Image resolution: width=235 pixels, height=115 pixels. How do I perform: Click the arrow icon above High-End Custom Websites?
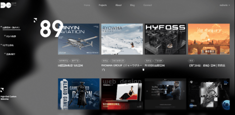(2, 90)
